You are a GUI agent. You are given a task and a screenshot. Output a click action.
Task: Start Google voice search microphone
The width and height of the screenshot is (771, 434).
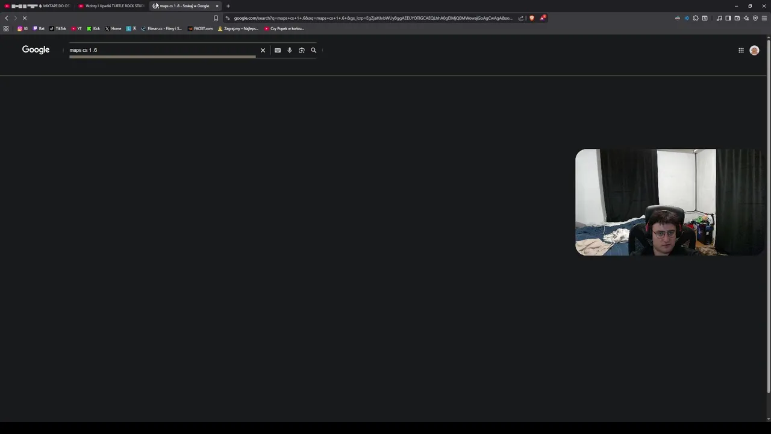click(290, 50)
